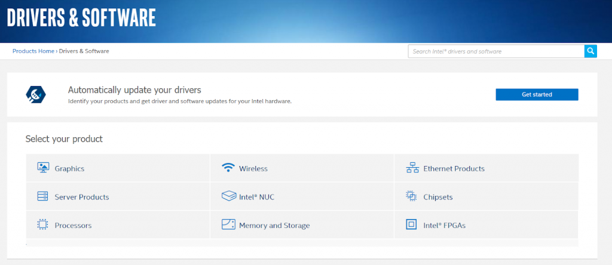
Task: Choose Server Products category
Action: click(x=118, y=196)
